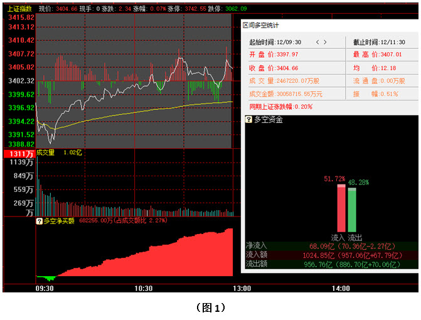421x320 pixels.
Task: Click the 10:30 time axis marker
Action: coord(144,289)
